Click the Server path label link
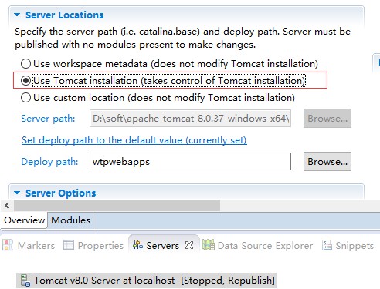Screen dimensions: 380x289 click(x=48, y=119)
